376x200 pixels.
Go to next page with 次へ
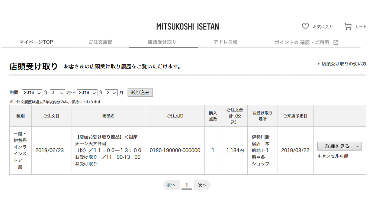[202, 185]
